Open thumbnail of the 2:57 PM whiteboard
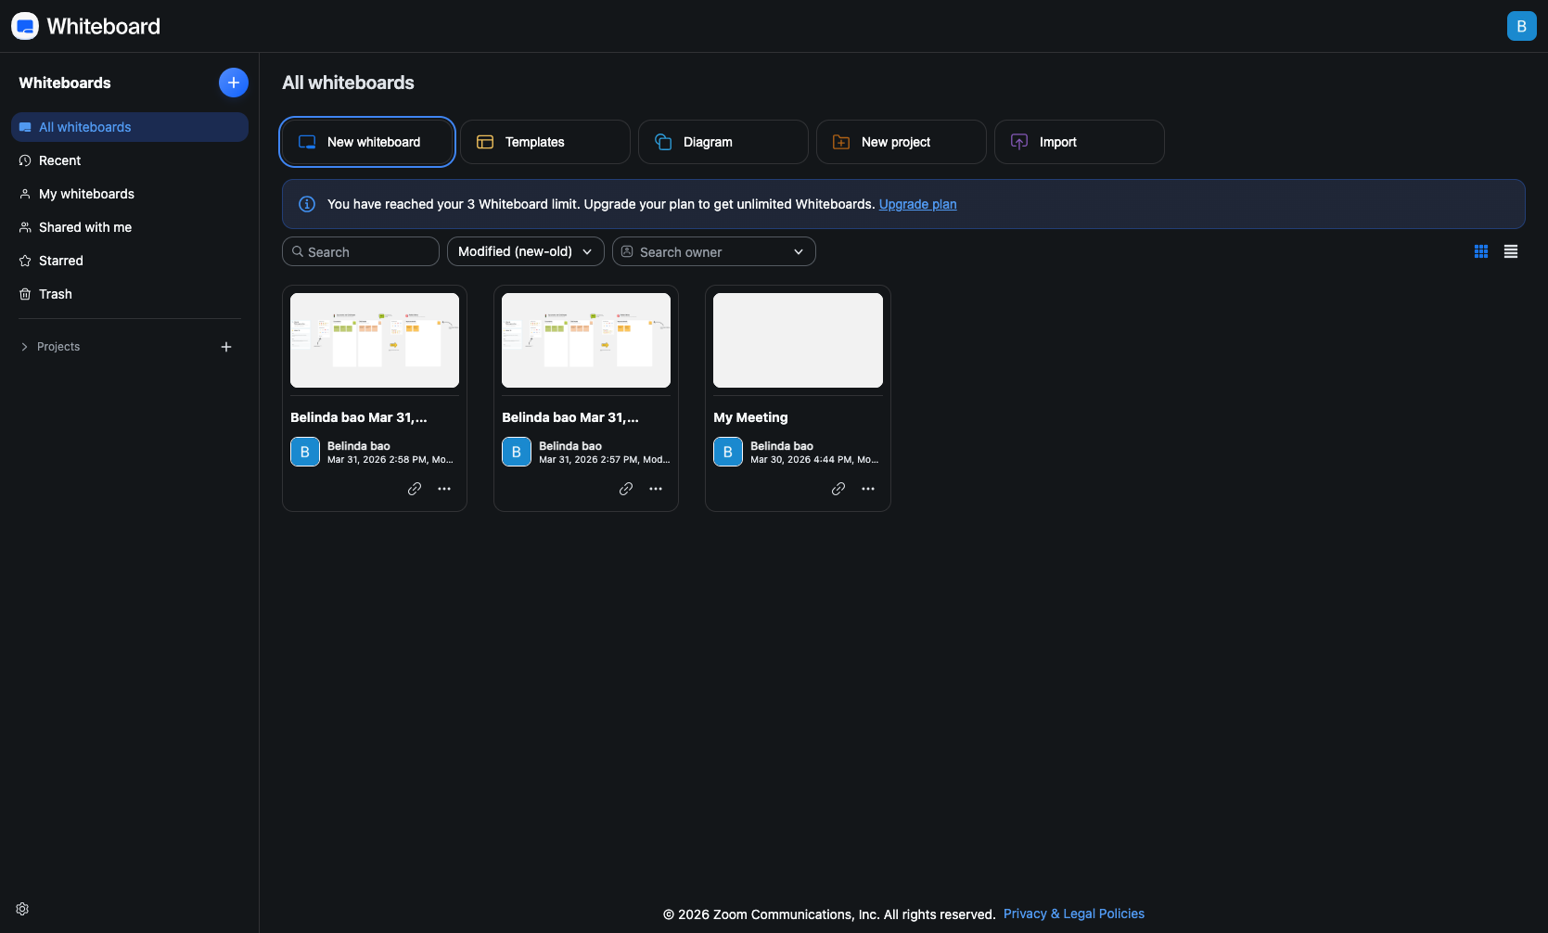 [586, 340]
